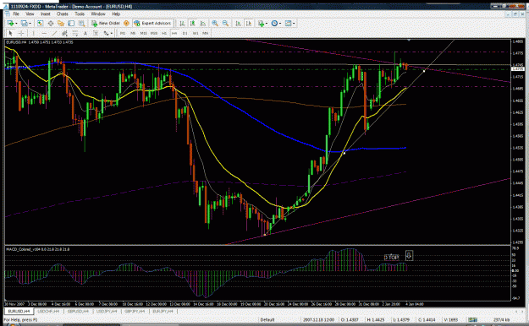Open the Tools menu
The height and width of the screenshot is (326, 529).
(80, 14)
